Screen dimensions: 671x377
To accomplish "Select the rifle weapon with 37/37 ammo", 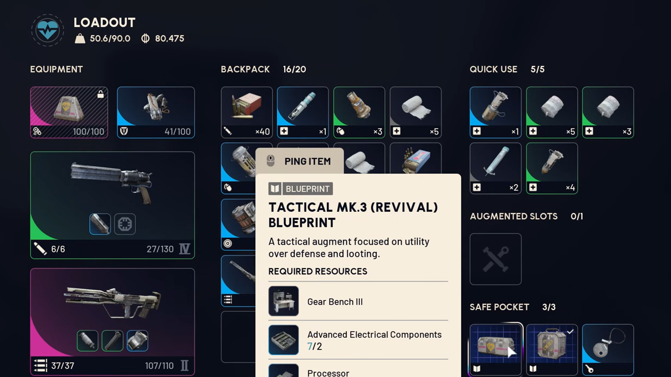I will tap(113, 322).
